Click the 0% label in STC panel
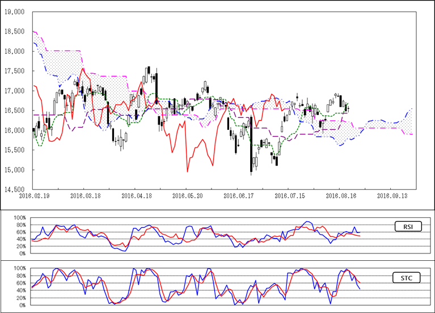This screenshot has width=435, height=313. click(x=22, y=305)
